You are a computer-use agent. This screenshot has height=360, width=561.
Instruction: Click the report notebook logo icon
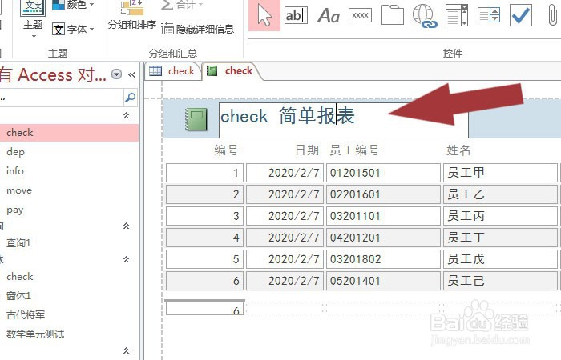[x=196, y=119]
